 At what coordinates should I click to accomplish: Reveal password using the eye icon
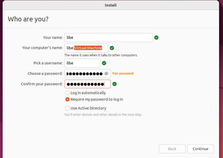tap(106, 74)
